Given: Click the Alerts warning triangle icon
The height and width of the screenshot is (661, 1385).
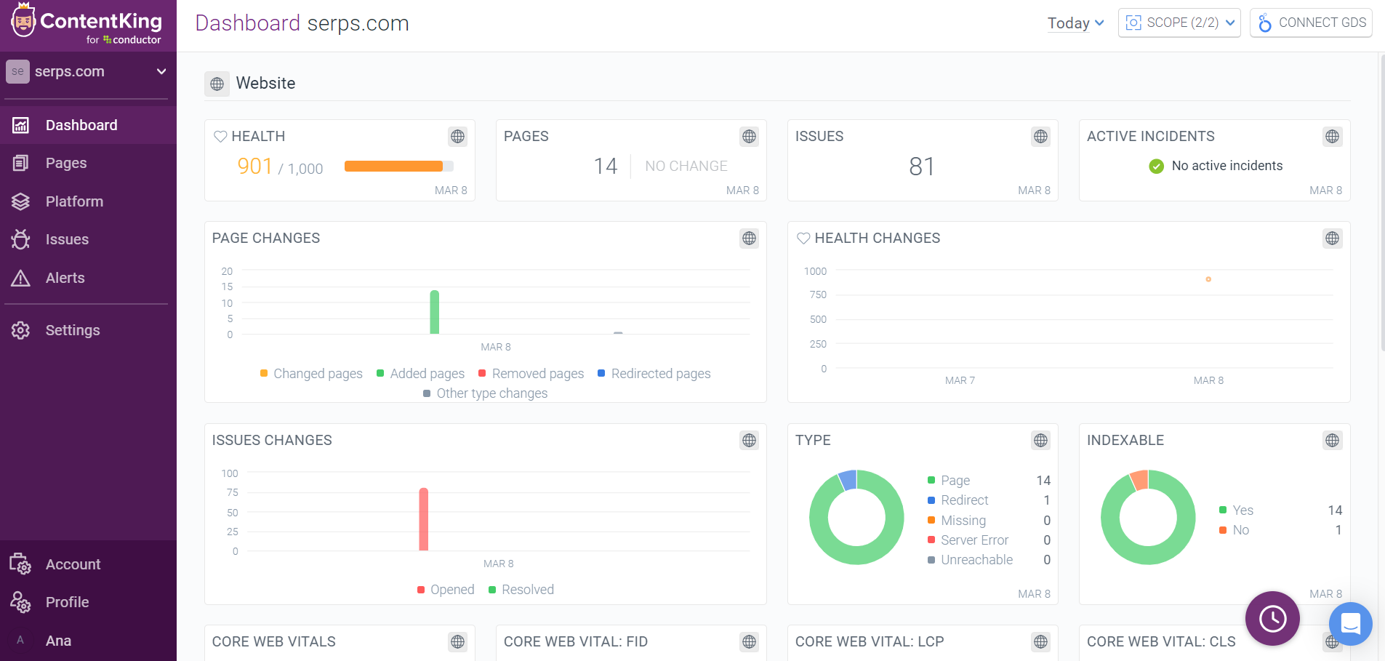Looking at the screenshot, I should 21,278.
